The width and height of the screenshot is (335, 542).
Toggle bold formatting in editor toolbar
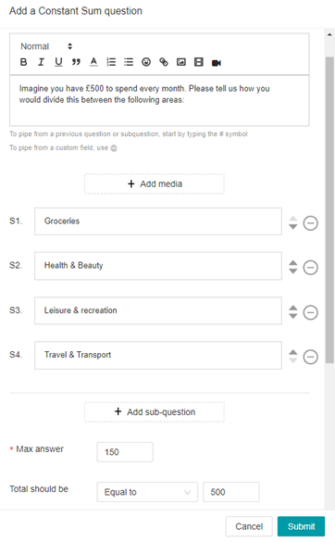23,62
